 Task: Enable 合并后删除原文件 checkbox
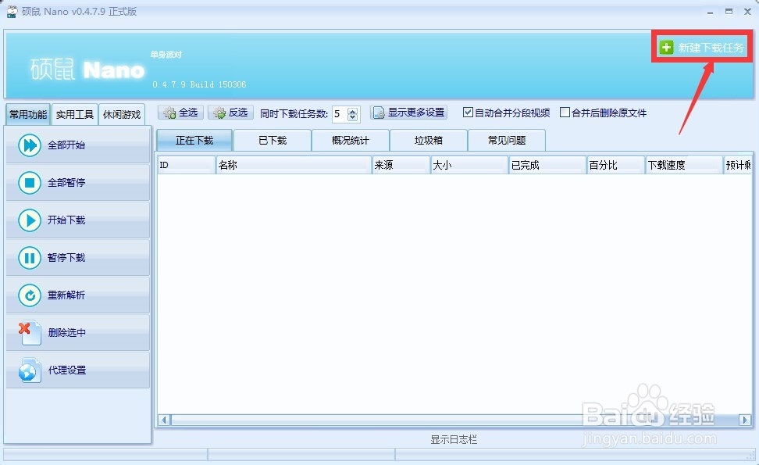tap(565, 113)
